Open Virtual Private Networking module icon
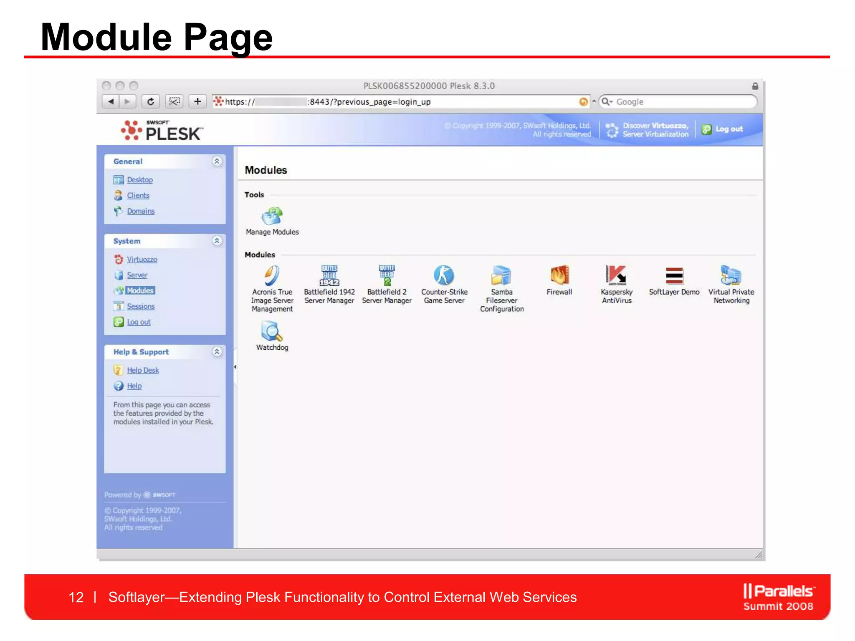This screenshot has height=641, width=855. point(731,275)
